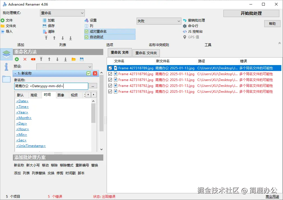Click the tag list vertical scrollbar
The height and width of the screenshot is (200, 283).
pos(93,113)
